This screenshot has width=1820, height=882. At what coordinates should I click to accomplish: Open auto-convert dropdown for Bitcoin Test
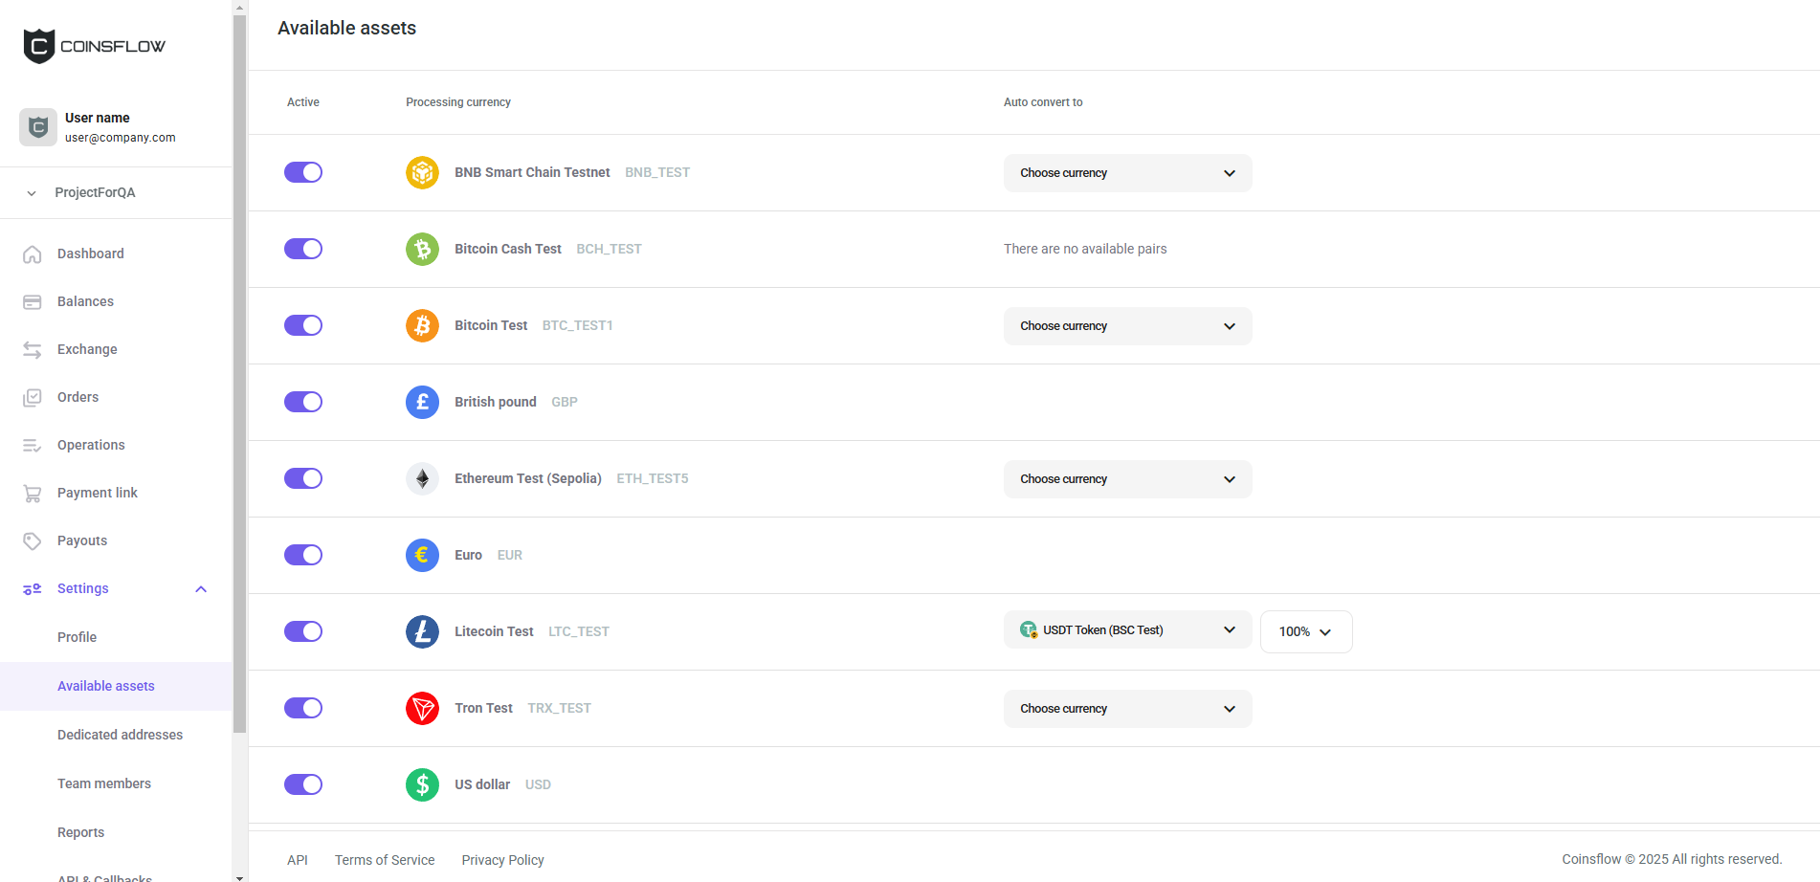tap(1127, 326)
